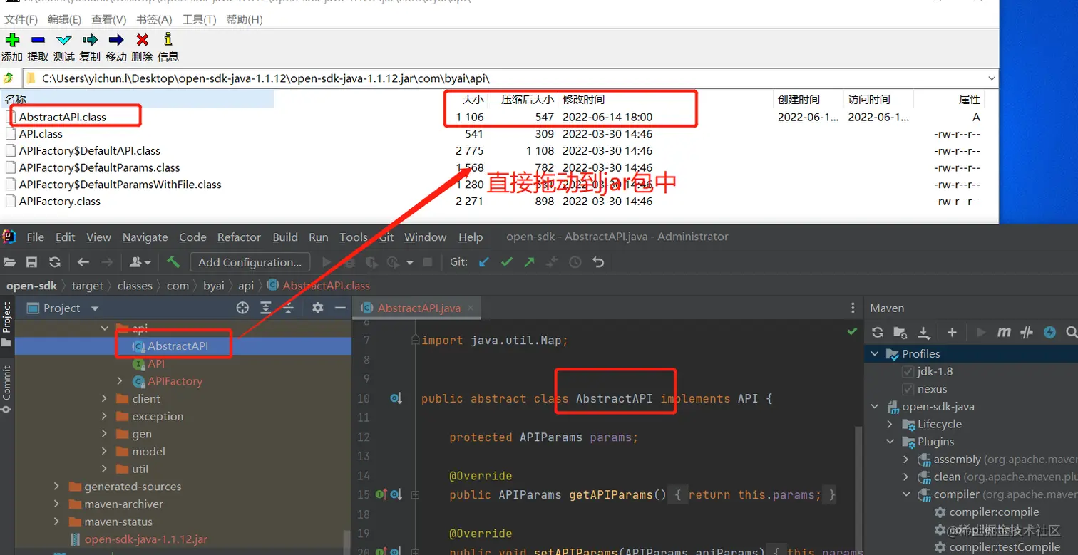Open the IntelliJ Refactor menu
This screenshot has width=1078, height=555.
[239, 237]
